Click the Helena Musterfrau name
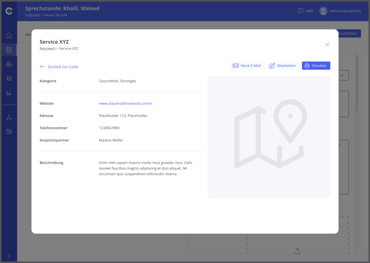 coord(345,11)
